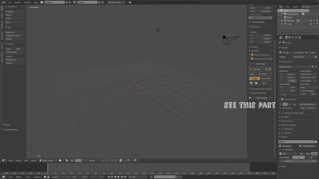This screenshot has height=179, width=319.
Task: Open the output folder browse icon
Action: (x=316, y=142)
